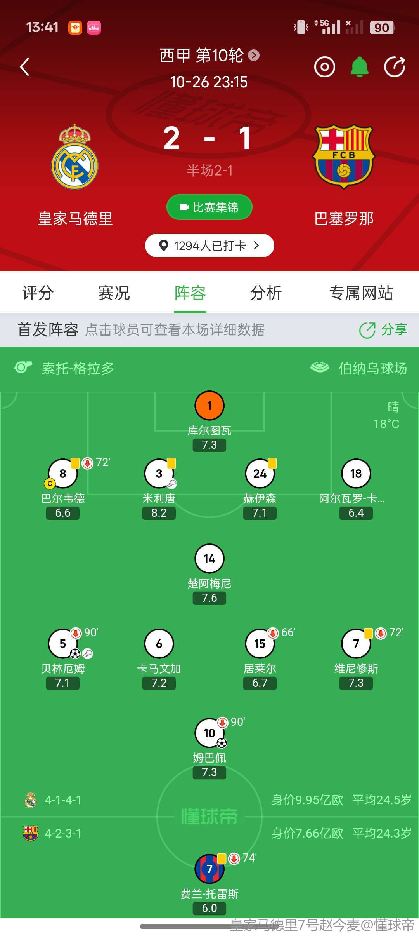Viewport: 419px width, 937px height.
Task: Tap the referee whistle icon
Action: click(23, 367)
